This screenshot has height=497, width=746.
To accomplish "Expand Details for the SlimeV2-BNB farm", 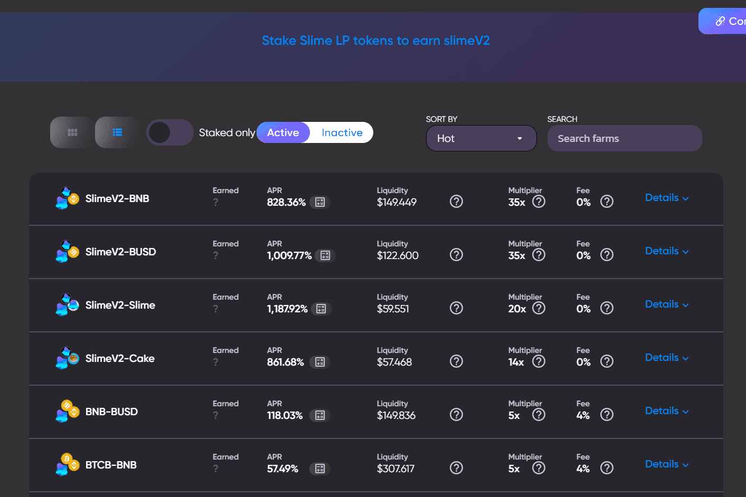I will pyautogui.click(x=666, y=198).
